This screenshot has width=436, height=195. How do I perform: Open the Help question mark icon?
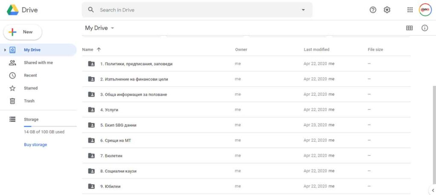coord(373,10)
